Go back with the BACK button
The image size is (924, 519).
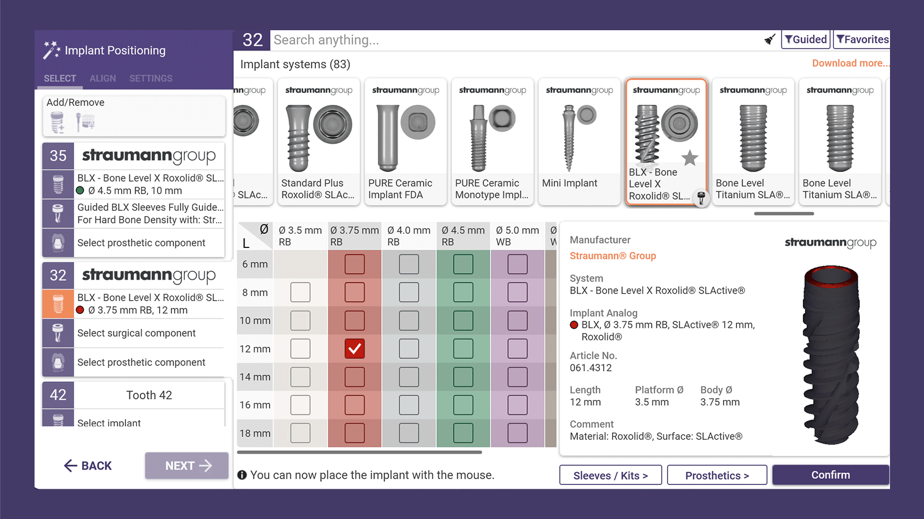[x=88, y=466]
